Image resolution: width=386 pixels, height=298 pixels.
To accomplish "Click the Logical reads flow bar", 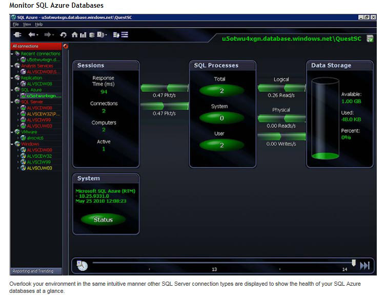I will (281, 88).
